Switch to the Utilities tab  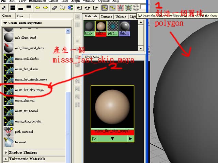coord(121,17)
